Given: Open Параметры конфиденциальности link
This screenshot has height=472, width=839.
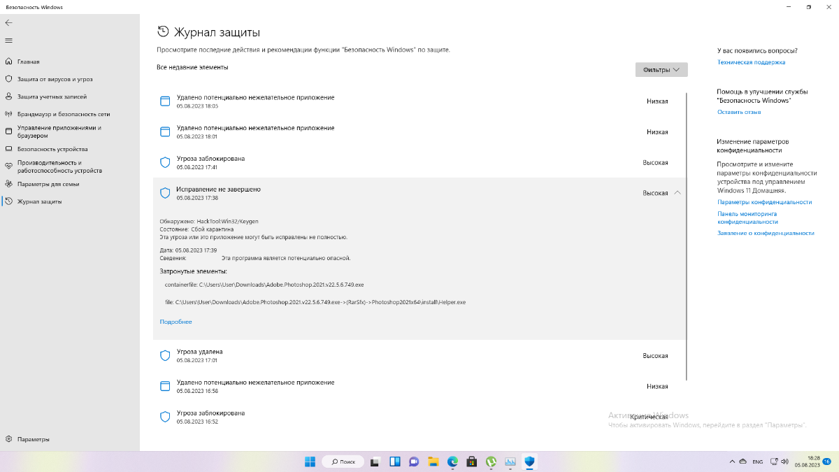Looking at the screenshot, I should click(x=764, y=202).
